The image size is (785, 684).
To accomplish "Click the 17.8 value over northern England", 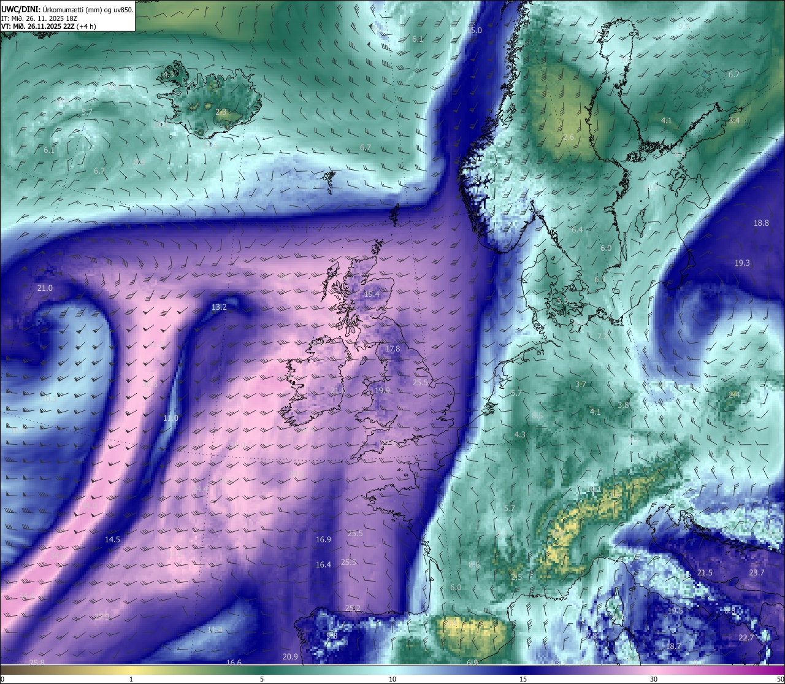I will click(x=392, y=349).
